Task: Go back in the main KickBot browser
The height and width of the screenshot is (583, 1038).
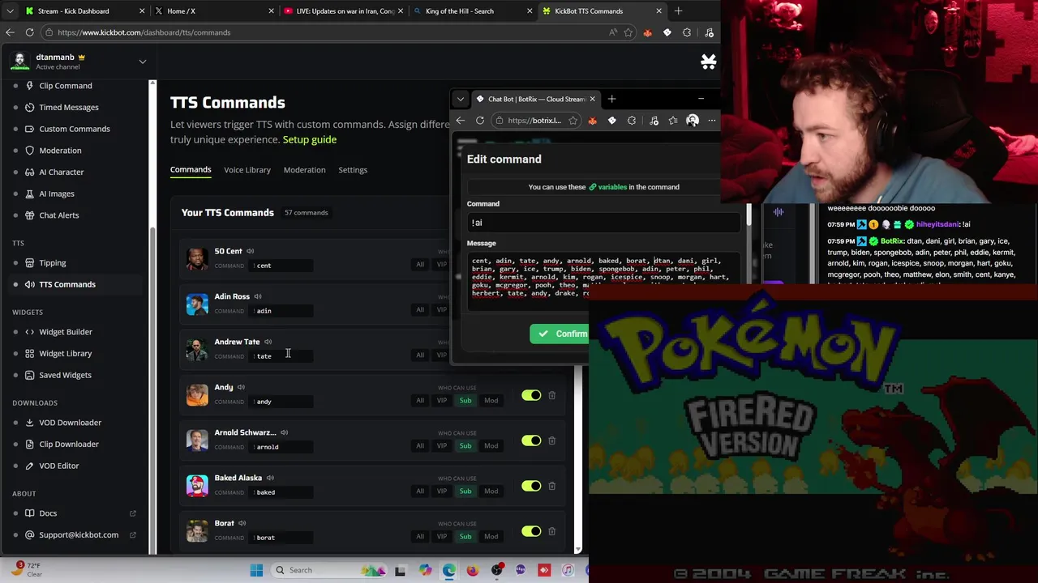Action: point(10,32)
